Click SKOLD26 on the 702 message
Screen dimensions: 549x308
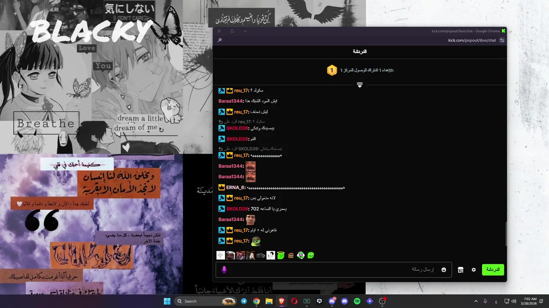click(237, 209)
